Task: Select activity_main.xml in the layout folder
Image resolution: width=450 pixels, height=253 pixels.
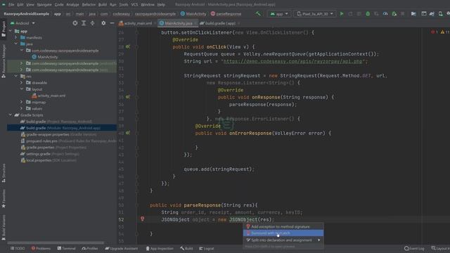Action: [49, 96]
